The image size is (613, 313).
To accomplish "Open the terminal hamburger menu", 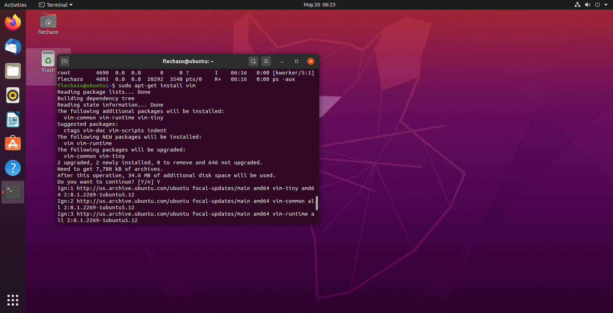I will (266, 61).
